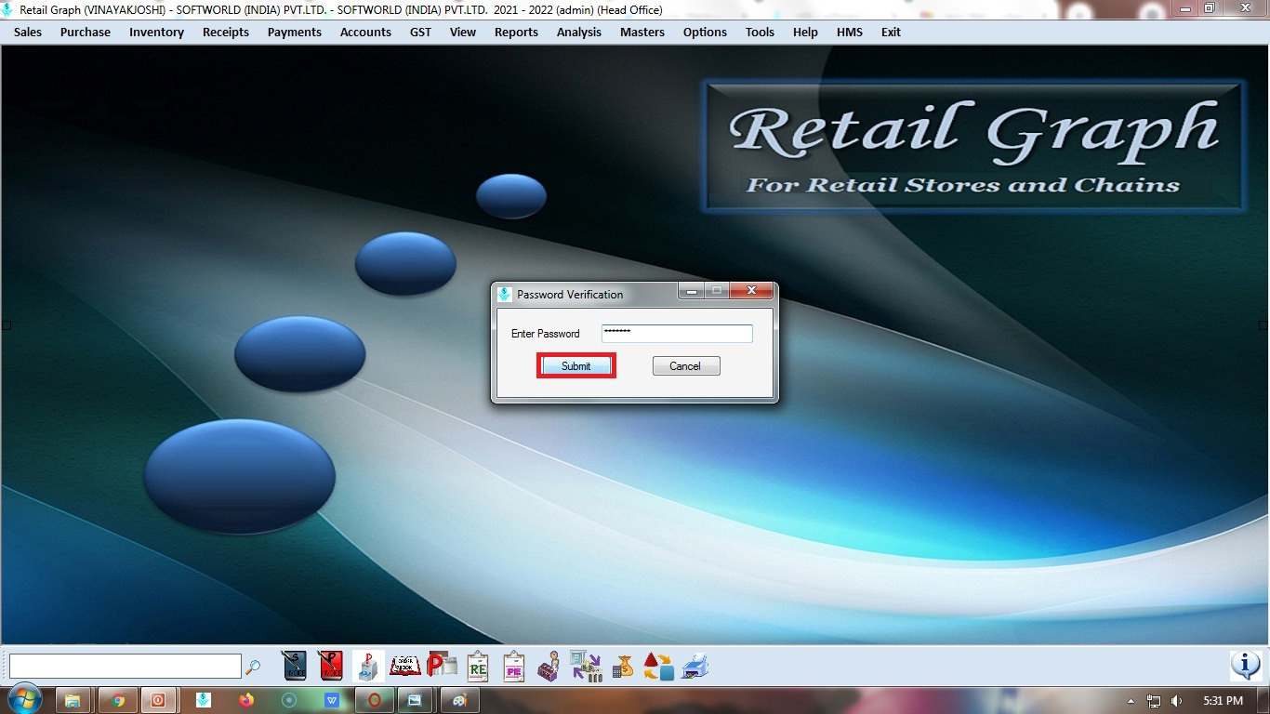The width and height of the screenshot is (1270, 714).
Task: Click the network status tray icon
Action: 1154,701
